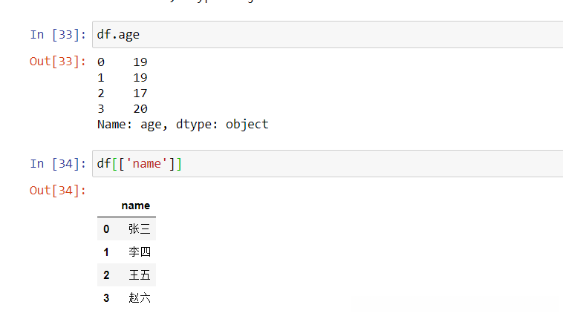Click row index 0 of the name table
The image size is (563, 319).
(106, 229)
